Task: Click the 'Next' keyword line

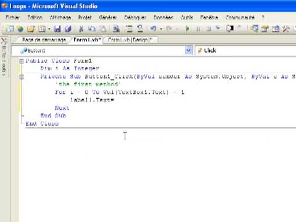Action: (x=62, y=108)
